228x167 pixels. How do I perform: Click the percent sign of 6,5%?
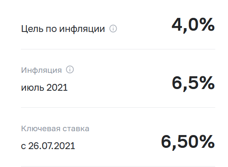pos(207,83)
